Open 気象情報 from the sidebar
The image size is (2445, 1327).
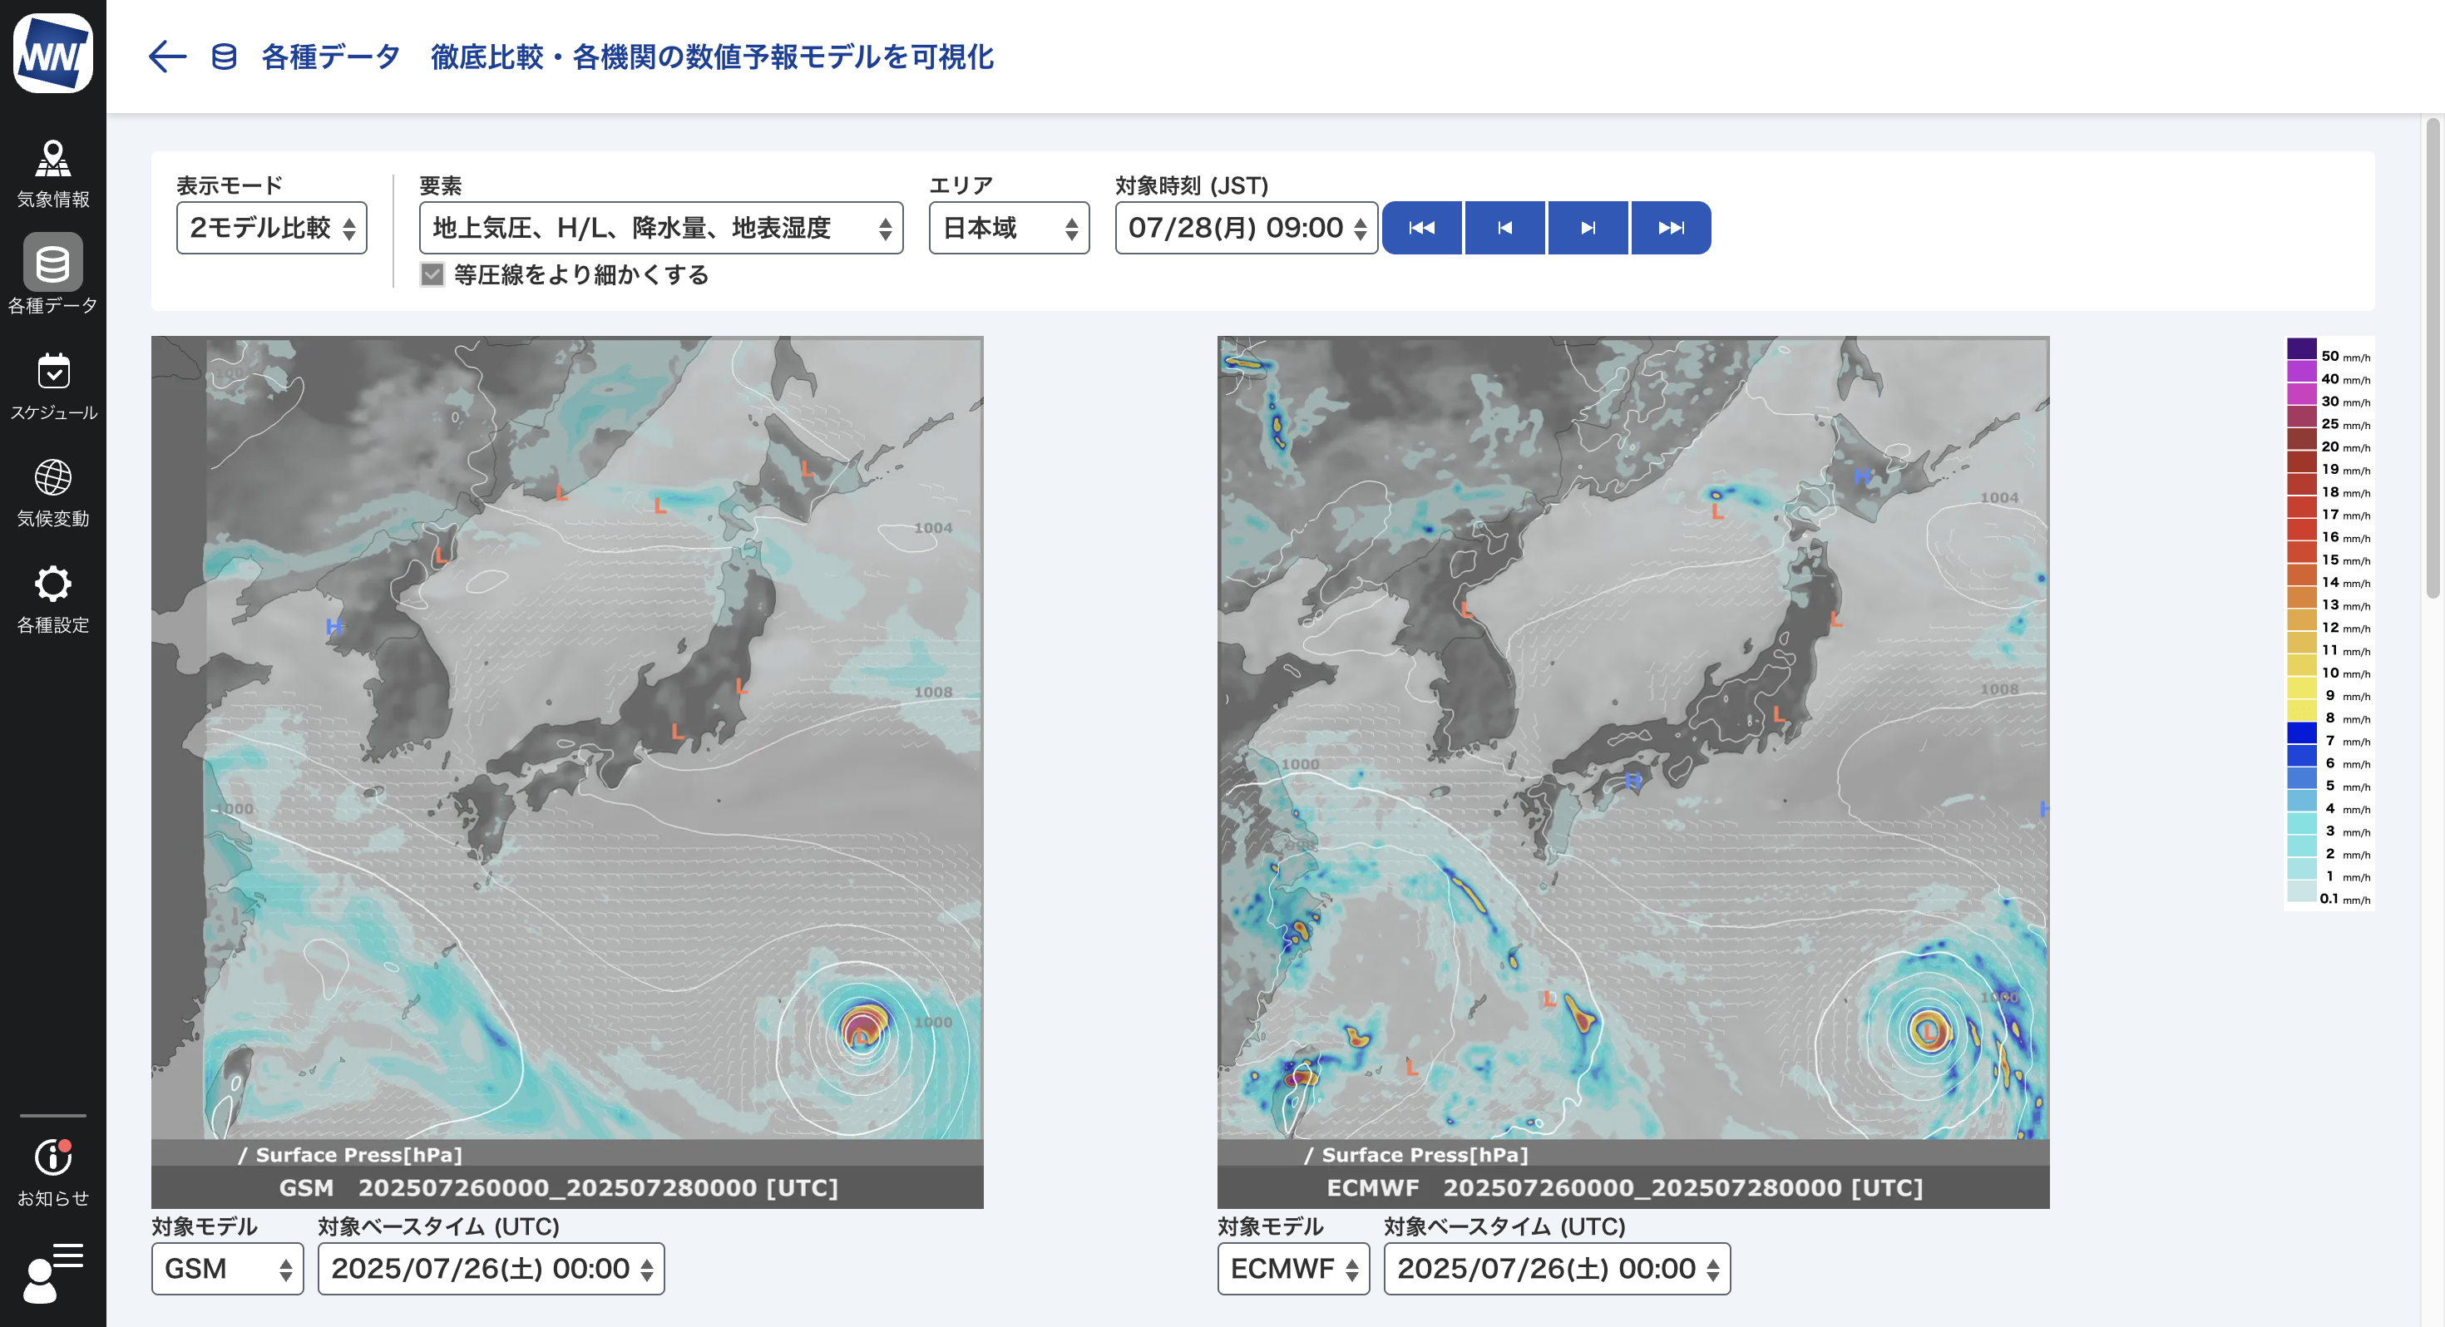tap(53, 174)
